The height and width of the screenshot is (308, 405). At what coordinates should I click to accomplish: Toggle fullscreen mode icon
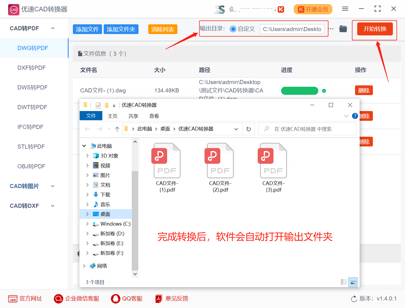click(377, 9)
